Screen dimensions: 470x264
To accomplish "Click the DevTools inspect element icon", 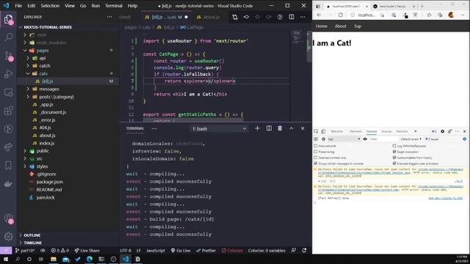I will click(x=316, y=131).
